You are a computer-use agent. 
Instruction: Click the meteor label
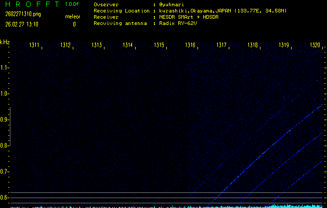(x=73, y=17)
